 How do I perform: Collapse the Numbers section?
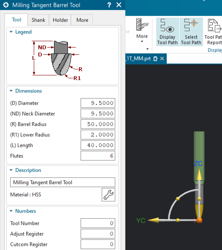(11, 211)
